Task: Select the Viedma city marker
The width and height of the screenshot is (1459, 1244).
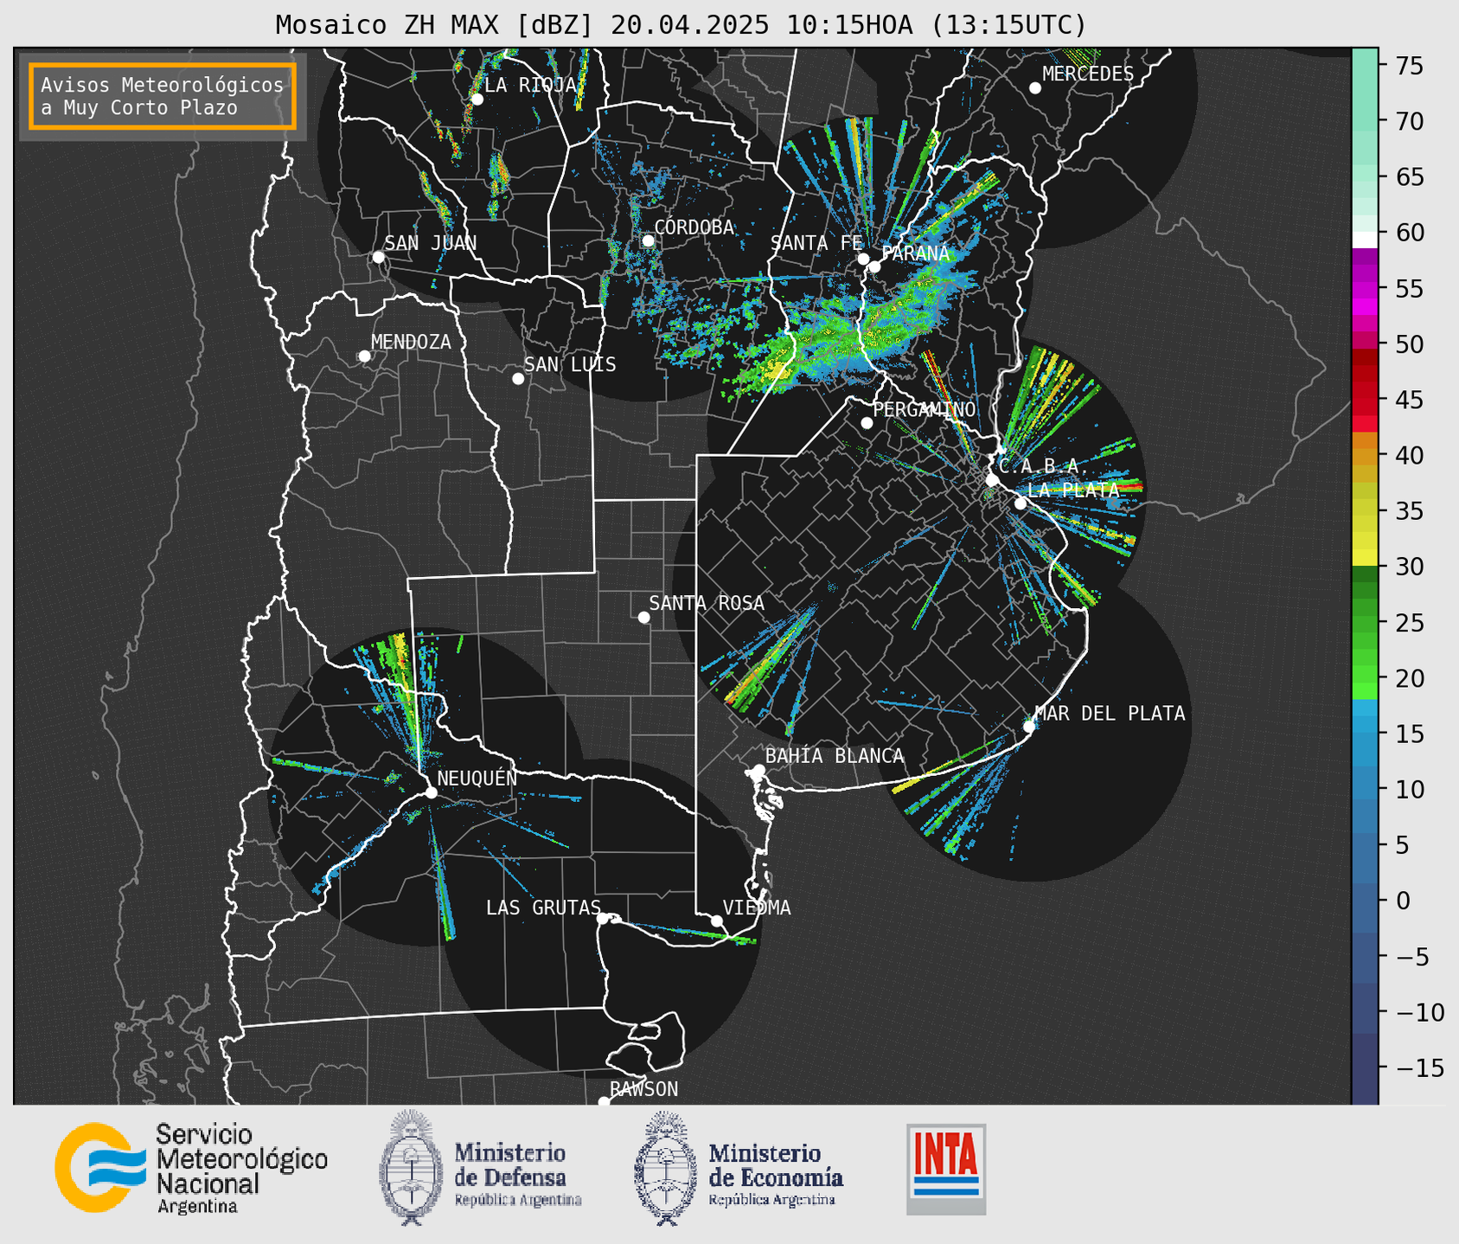Action: [717, 920]
